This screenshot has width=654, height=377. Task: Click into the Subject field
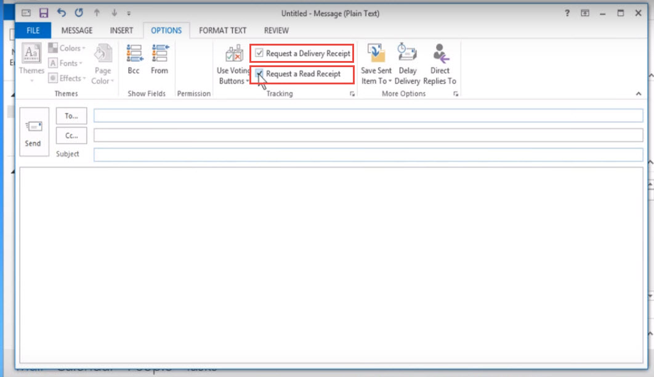point(368,155)
